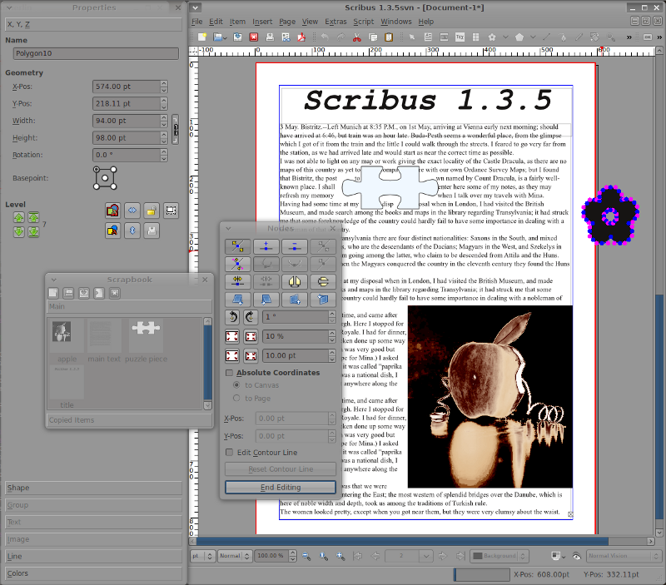Click the yellow padlock lock-object icon
This screenshot has height=585, width=666.
point(152,211)
